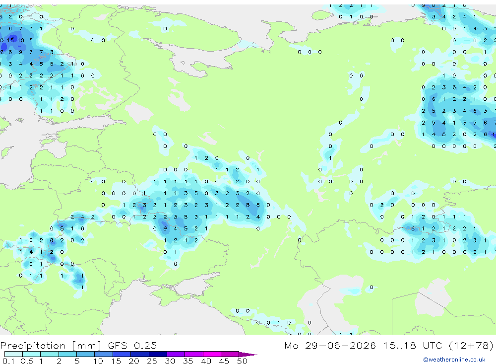496x364 pixels.
Task: Click the "40" legend scale label
Action: tap(206, 361)
